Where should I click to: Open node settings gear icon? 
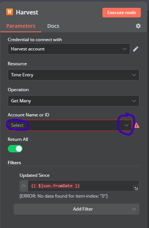[138, 26]
